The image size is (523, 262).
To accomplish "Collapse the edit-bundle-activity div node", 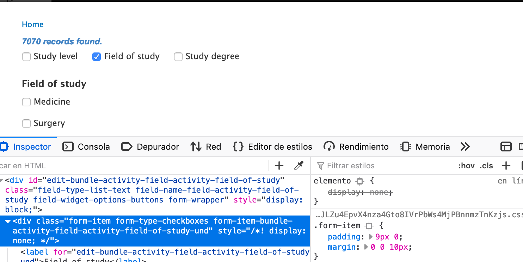I will (x=1, y=181).
